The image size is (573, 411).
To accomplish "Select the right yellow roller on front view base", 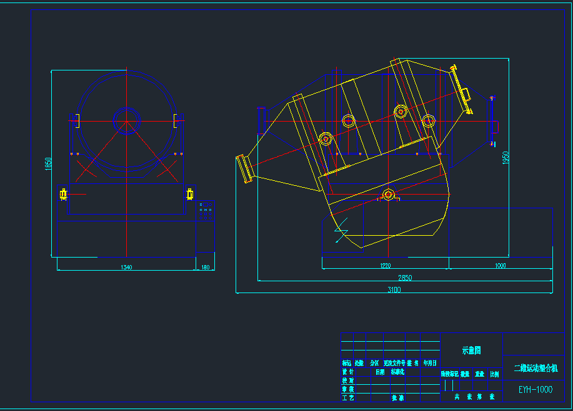I will click(189, 195).
